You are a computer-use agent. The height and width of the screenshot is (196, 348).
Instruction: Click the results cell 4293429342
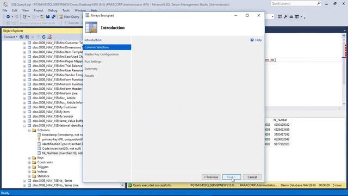click(x=282, y=125)
